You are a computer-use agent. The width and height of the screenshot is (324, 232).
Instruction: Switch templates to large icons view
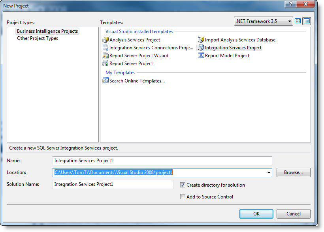pyautogui.click(x=298, y=21)
